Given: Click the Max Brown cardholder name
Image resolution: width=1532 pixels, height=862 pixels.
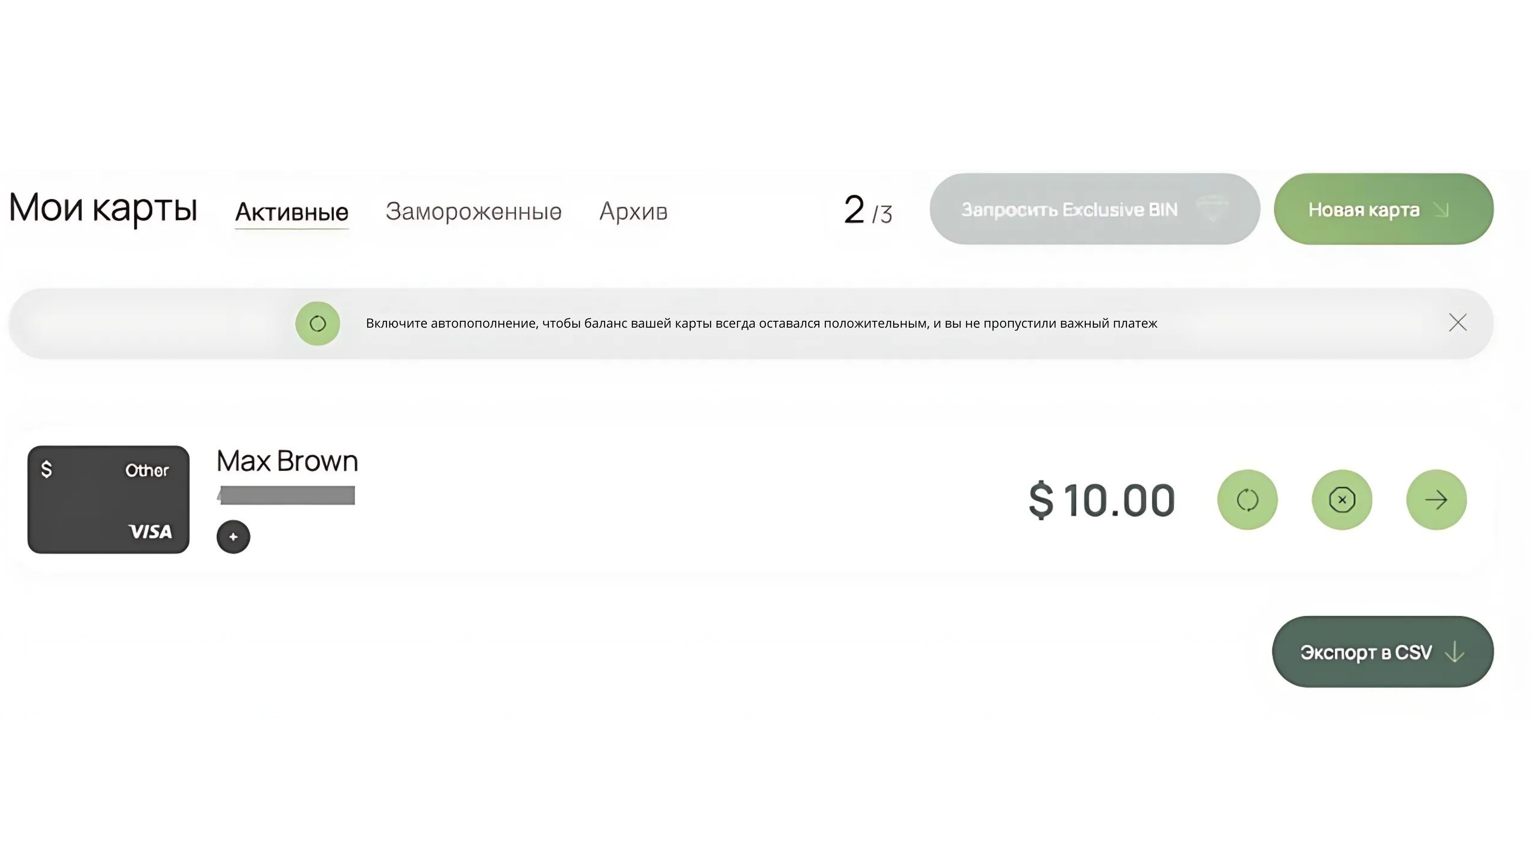Looking at the screenshot, I should tap(287, 461).
